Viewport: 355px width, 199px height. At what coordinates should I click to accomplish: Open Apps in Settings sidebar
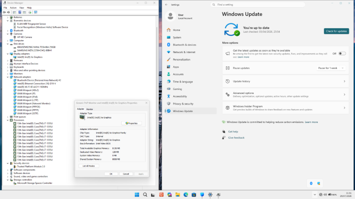tap(190, 67)
